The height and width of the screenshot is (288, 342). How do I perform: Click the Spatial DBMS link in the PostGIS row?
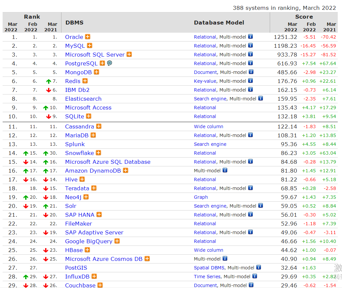click(209, 268)
